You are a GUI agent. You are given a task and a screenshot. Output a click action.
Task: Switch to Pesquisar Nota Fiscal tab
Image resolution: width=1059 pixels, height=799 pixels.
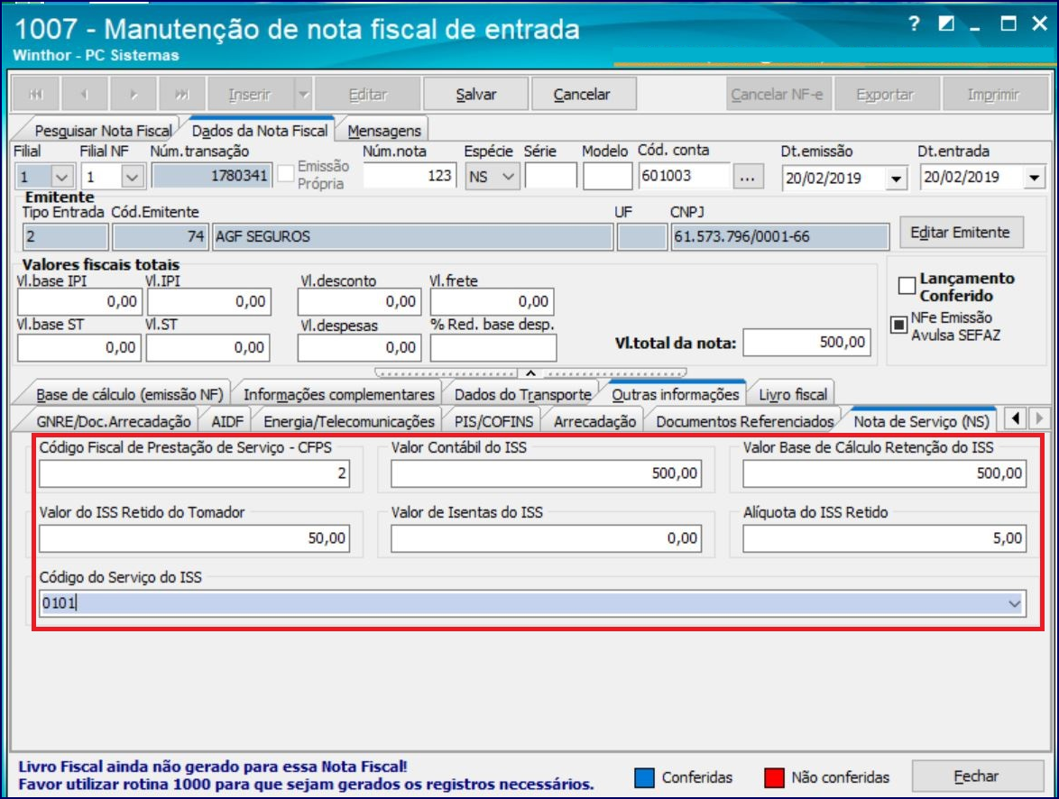104,131
